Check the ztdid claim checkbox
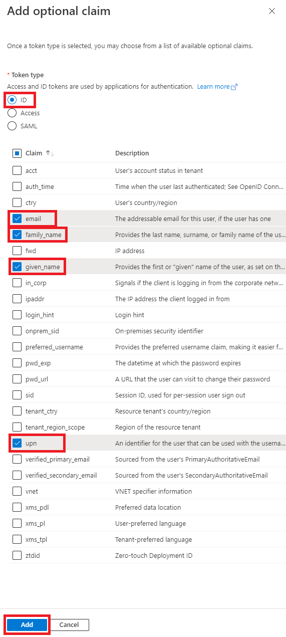 [17, 555]
